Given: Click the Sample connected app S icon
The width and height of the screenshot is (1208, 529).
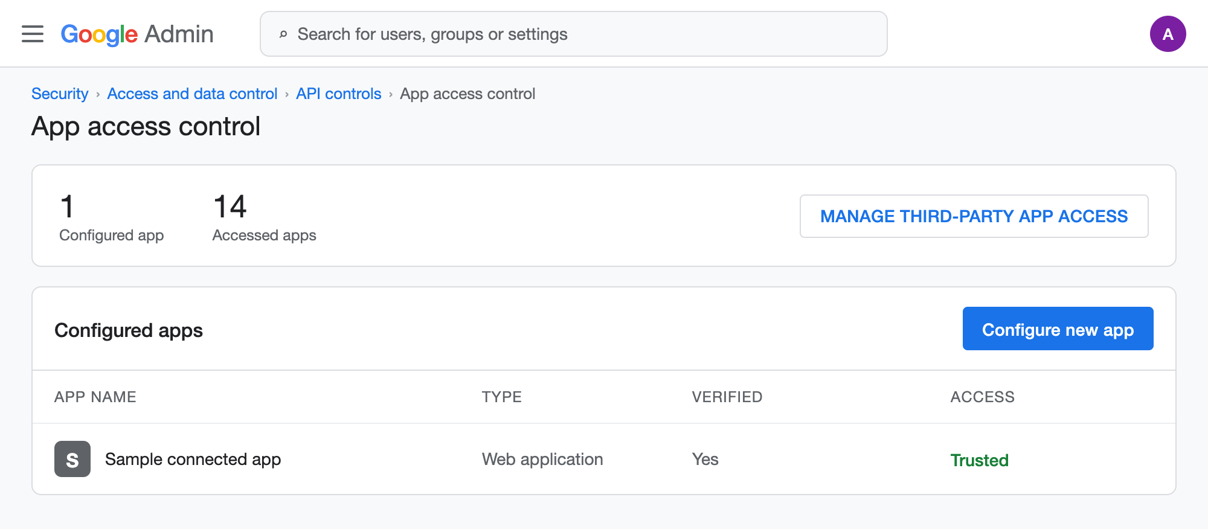Looking at the screenshot, I should [x=72, y=459].
